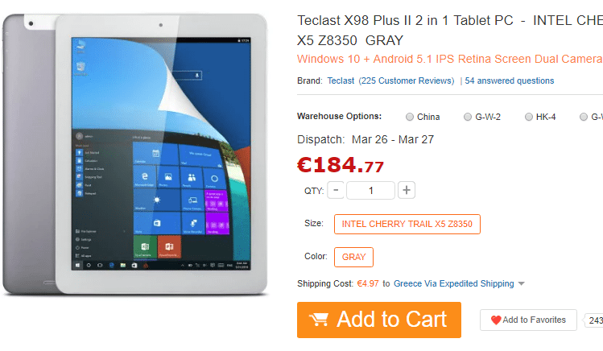Increase quantity with the plus button
This screenshot has width=603, height=351.
[407, 190]
